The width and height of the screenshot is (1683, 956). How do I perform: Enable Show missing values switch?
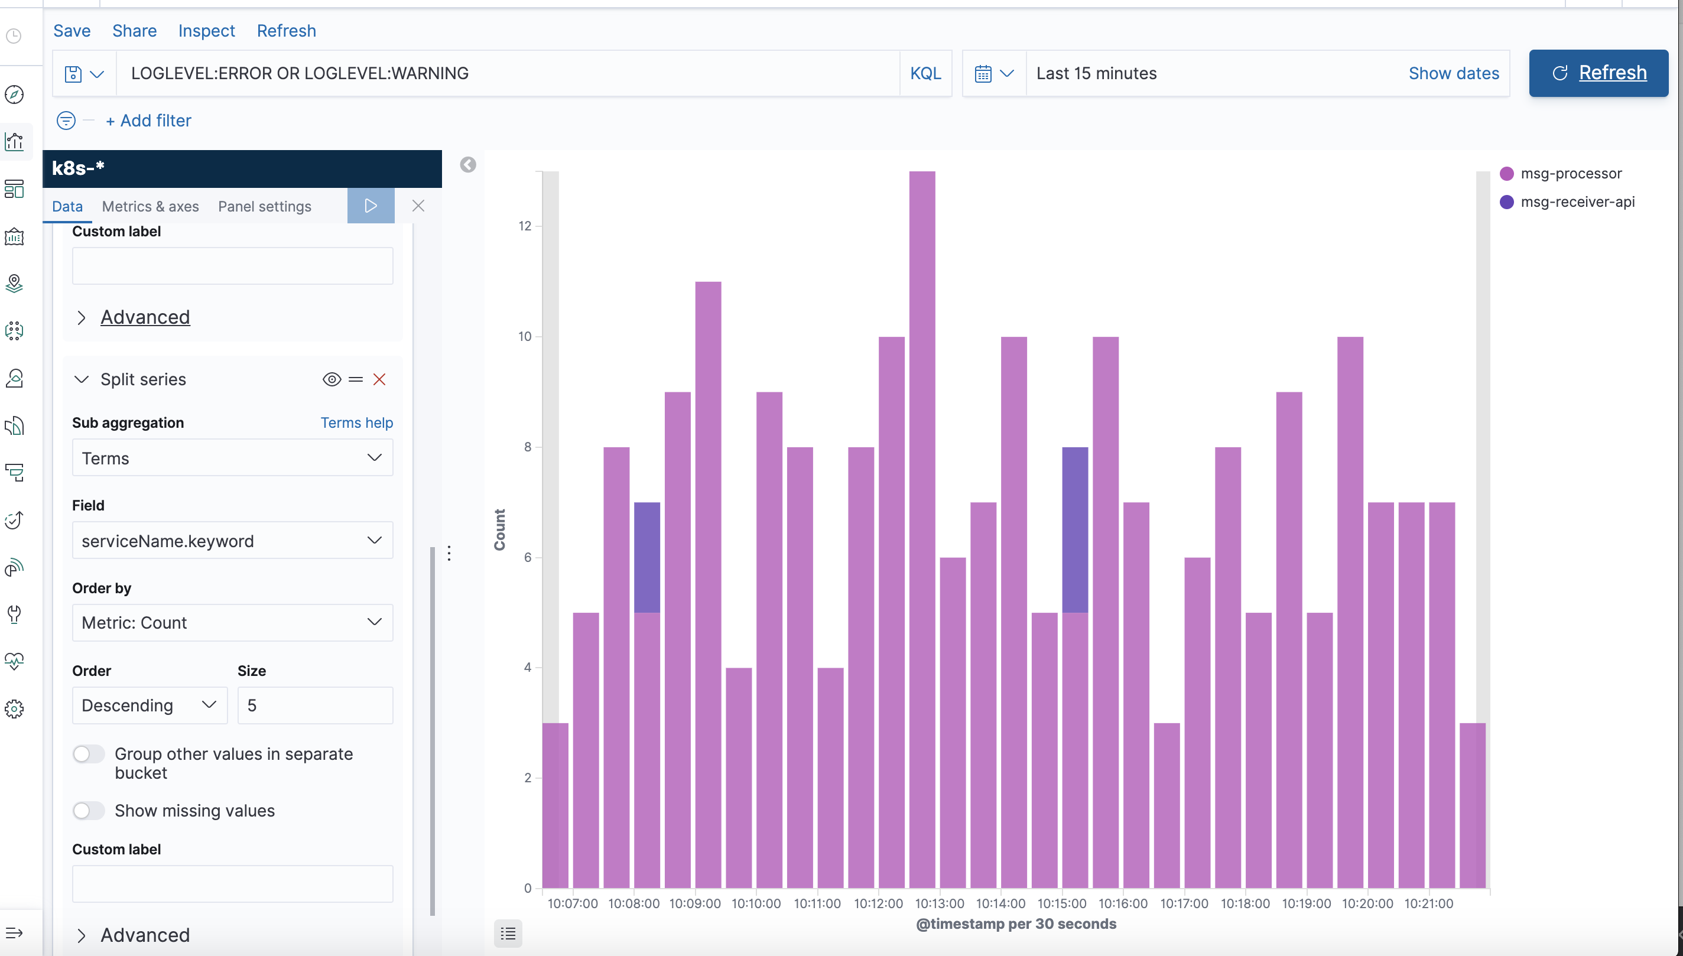89,811
